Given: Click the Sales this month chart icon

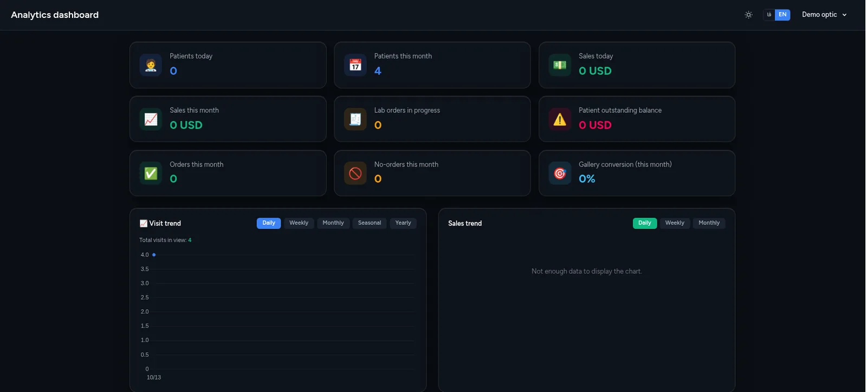Looking at the screenshot, I should (151, 119).
